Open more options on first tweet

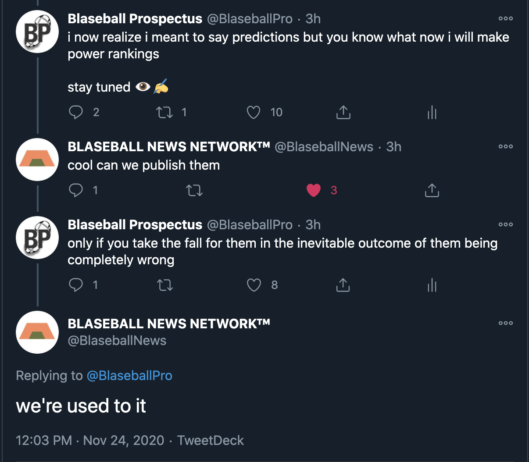pos(505,19)
